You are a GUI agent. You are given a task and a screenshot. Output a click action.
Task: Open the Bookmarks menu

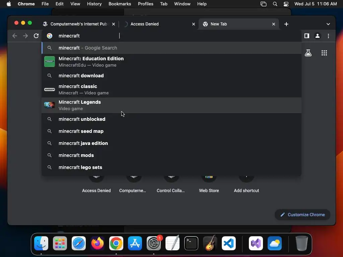(120, 4)
